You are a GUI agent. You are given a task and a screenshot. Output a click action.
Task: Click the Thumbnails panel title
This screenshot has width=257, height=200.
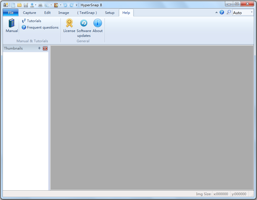point(13,48)
